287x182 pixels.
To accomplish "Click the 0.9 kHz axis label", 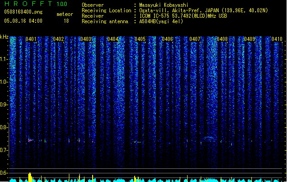I will [4, 105].
